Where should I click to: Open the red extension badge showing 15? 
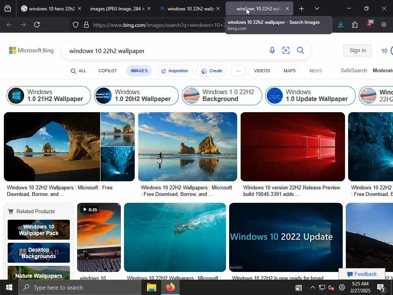click(370, 24)
